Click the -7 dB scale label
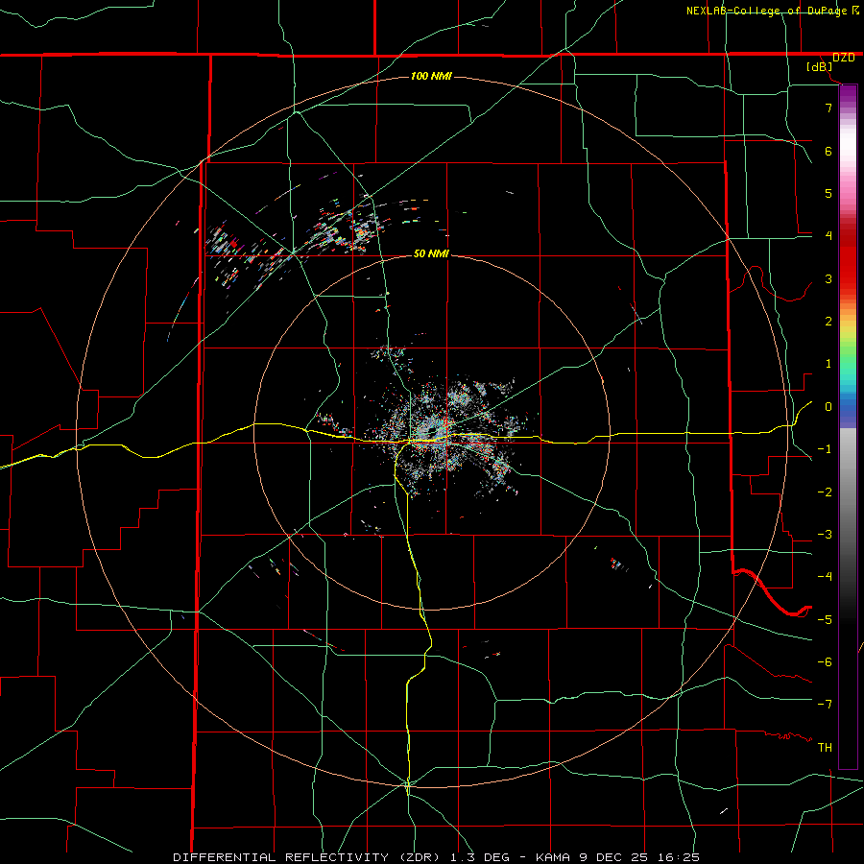The height and width of the screenshot is (864, 864). (x=825, y=705)
